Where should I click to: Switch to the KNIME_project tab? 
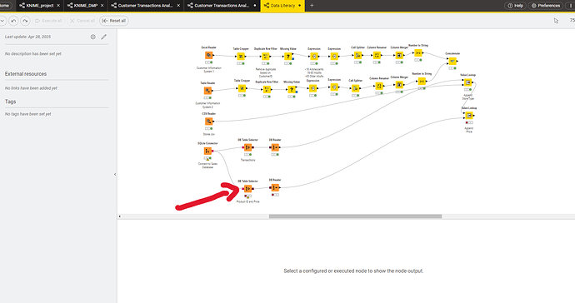pos(39,6)
